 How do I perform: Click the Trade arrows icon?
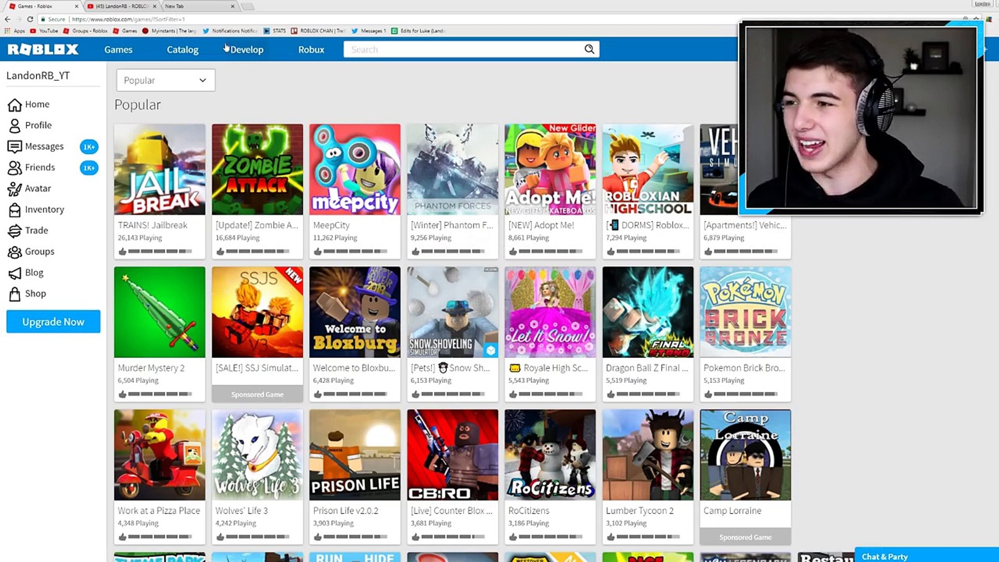[15, 231]
